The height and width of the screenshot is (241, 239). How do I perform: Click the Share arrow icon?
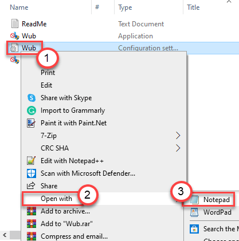coord(31,185)
